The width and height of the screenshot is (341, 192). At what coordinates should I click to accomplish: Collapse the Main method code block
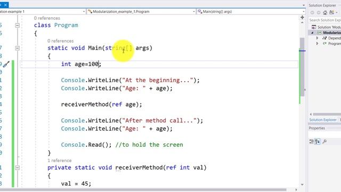click(18, 48)
